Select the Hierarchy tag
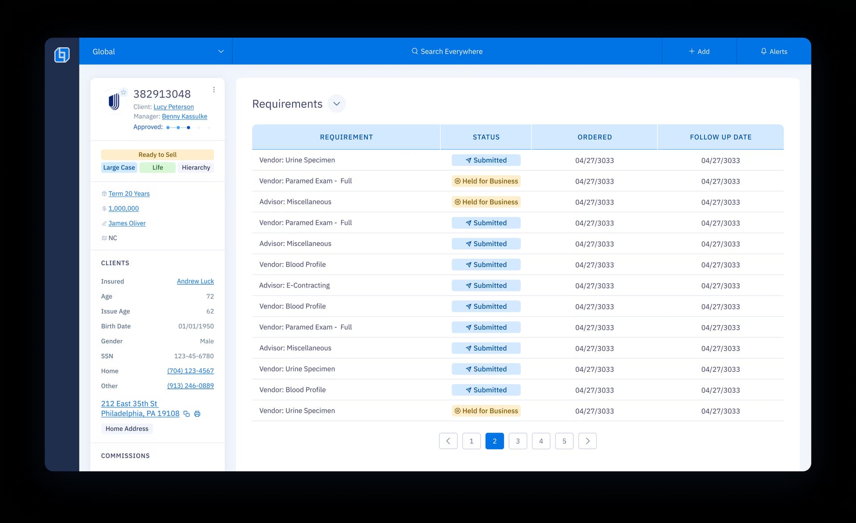This screenshot has height=523, width=856. point(196,168)
